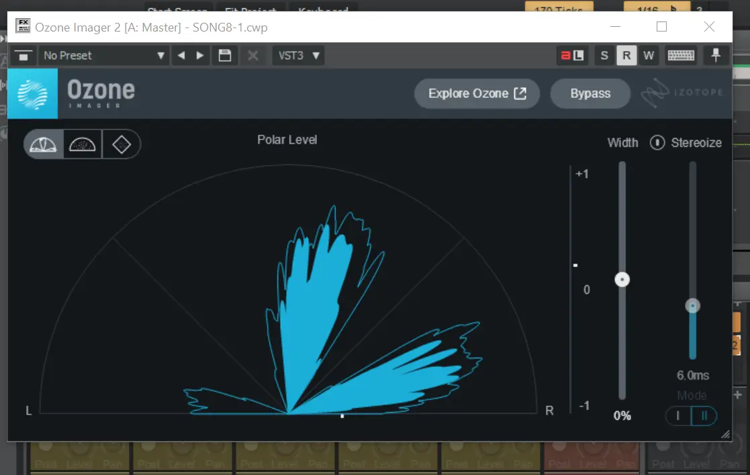Go to the previous preset arrow
Viewport: 750px width, 475px height.
[181, 56]
